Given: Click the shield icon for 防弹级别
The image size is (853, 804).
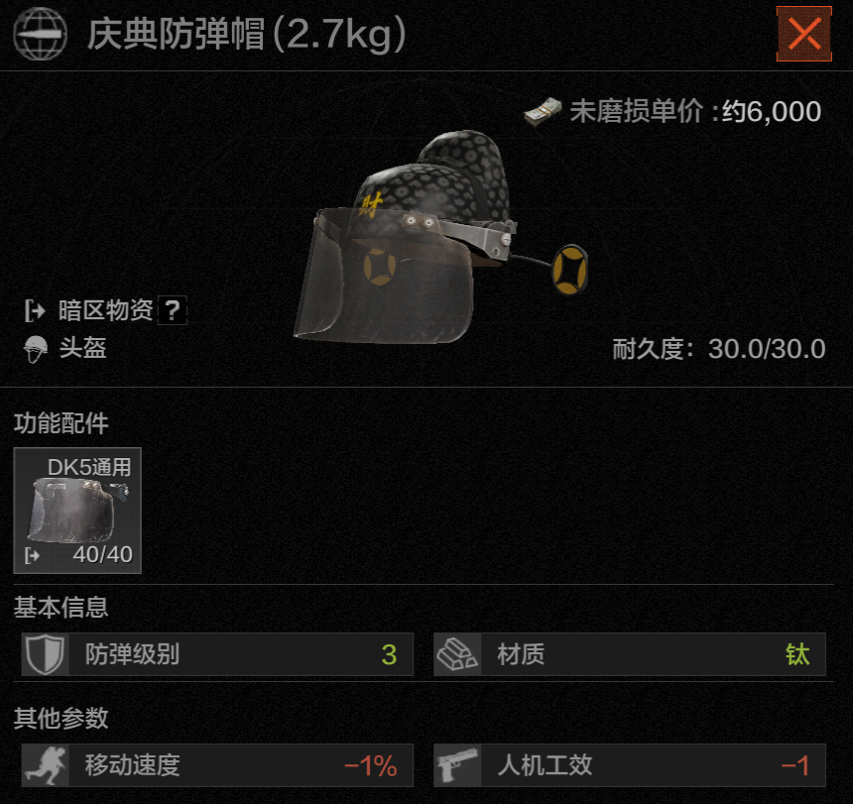Looking at the screenshot, I should pyautogui.click(x=46, y=654).
